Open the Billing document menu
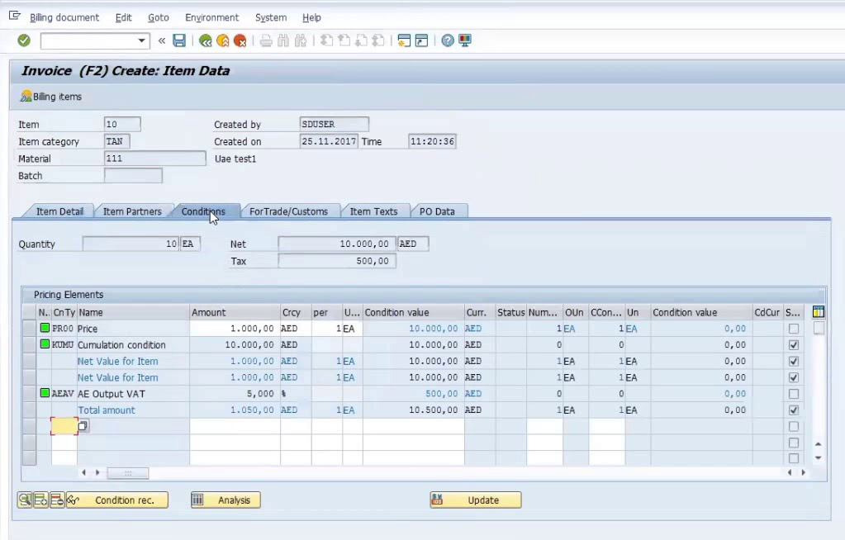This screenshot has height=540, width=845. (x=64, y=17)
